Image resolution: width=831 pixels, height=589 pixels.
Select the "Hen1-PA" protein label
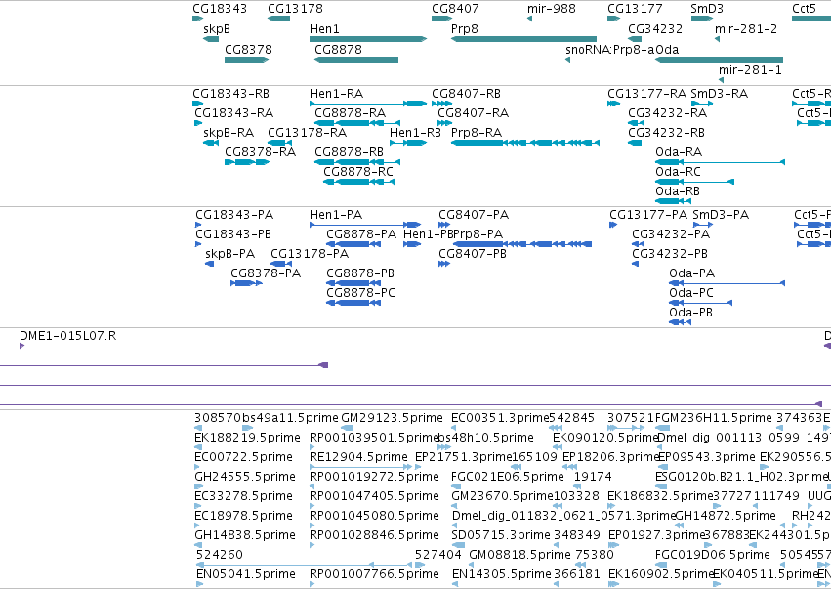(336, 215)
